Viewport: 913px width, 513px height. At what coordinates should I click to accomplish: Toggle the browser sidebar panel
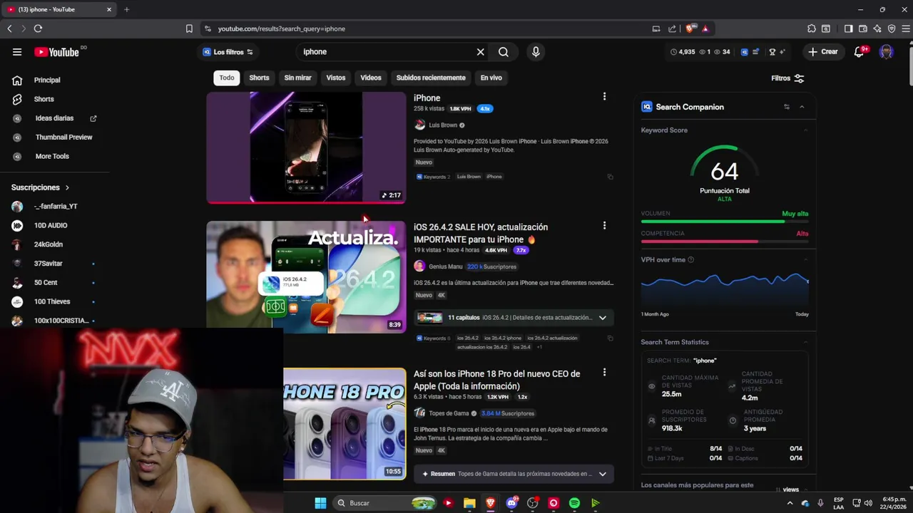pos(848,28)
